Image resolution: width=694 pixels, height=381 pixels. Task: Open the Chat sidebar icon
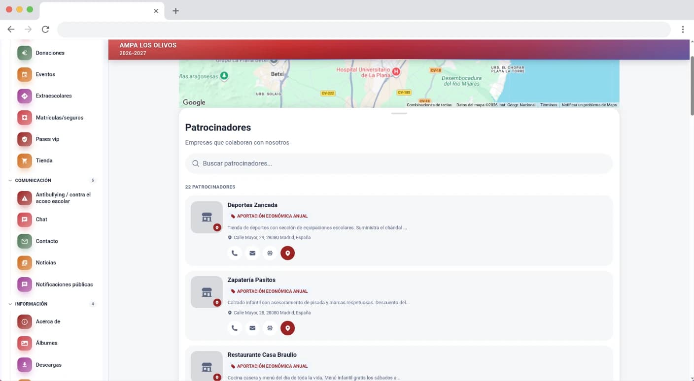click(25, 220)
